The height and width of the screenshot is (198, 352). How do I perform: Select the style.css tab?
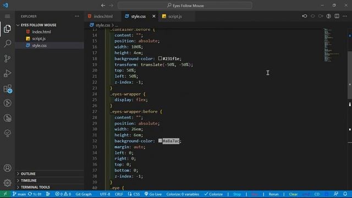click(138, 16)
